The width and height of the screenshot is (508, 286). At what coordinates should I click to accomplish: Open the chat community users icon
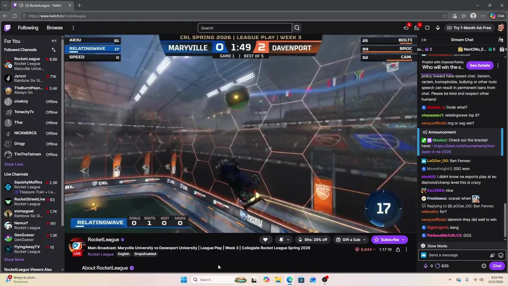pyautogui.click(x=501, y=40)
